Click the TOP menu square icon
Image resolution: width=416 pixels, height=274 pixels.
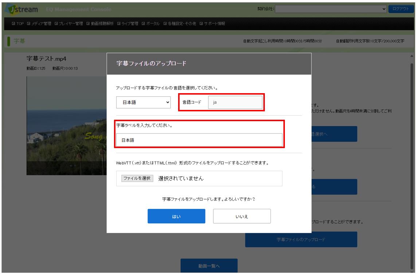pyautogui.click(x=13, y=24)
